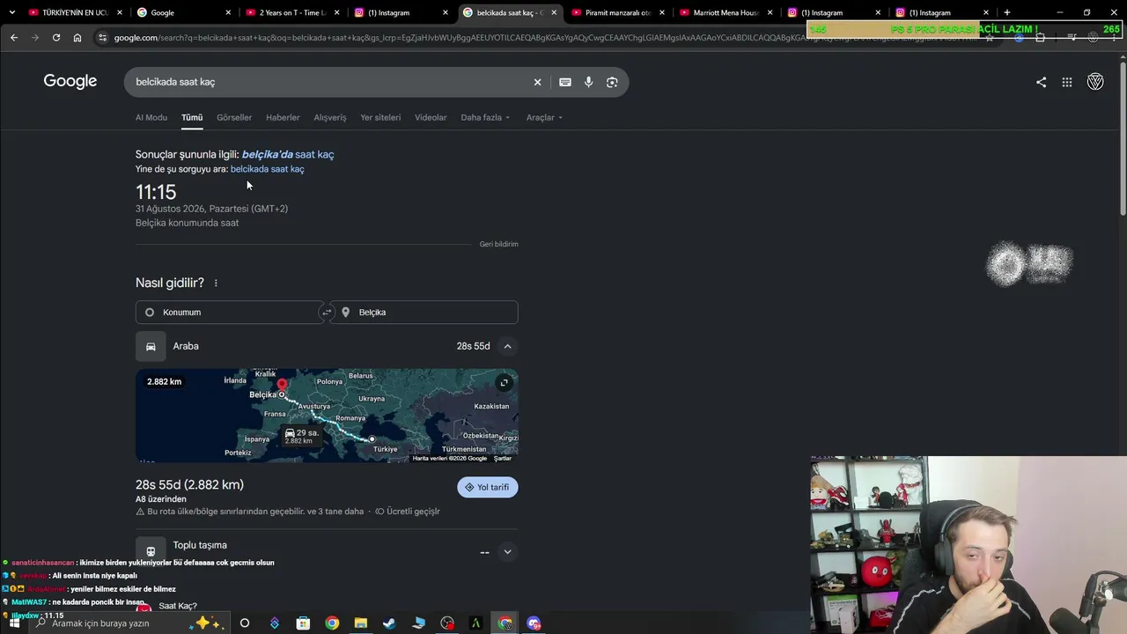Search instead for belcikada saat kaç
Screen dimensions: 1127x634
(268, 169)
